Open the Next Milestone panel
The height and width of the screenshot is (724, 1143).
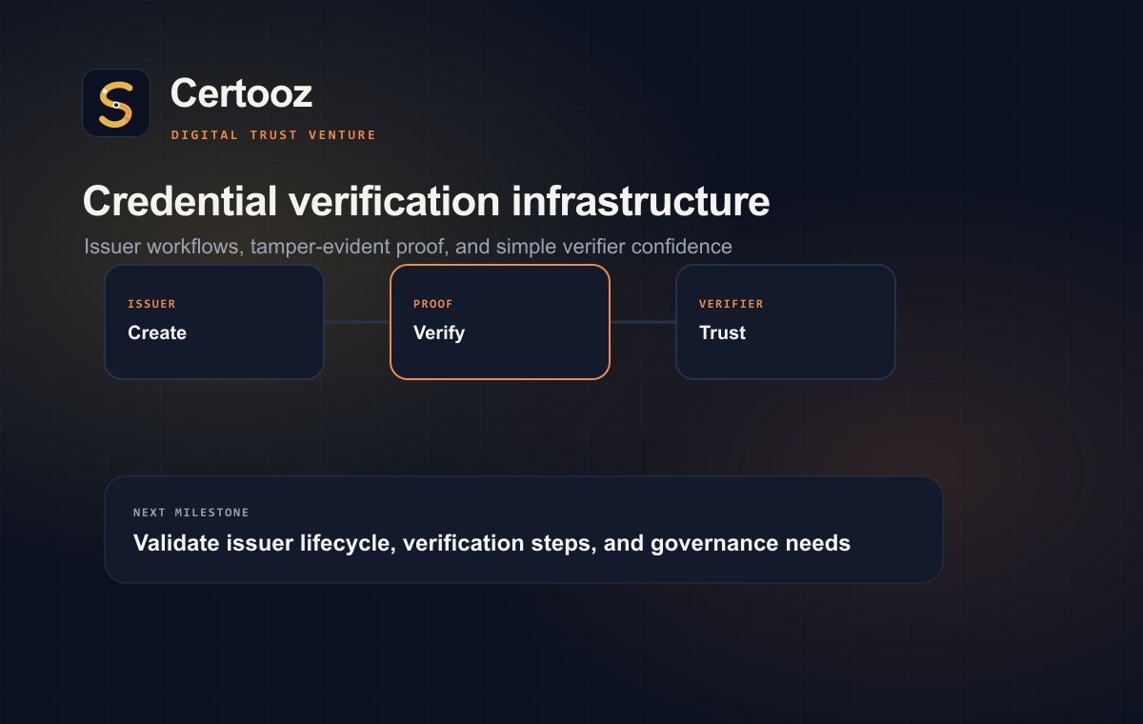click(524, 530)
